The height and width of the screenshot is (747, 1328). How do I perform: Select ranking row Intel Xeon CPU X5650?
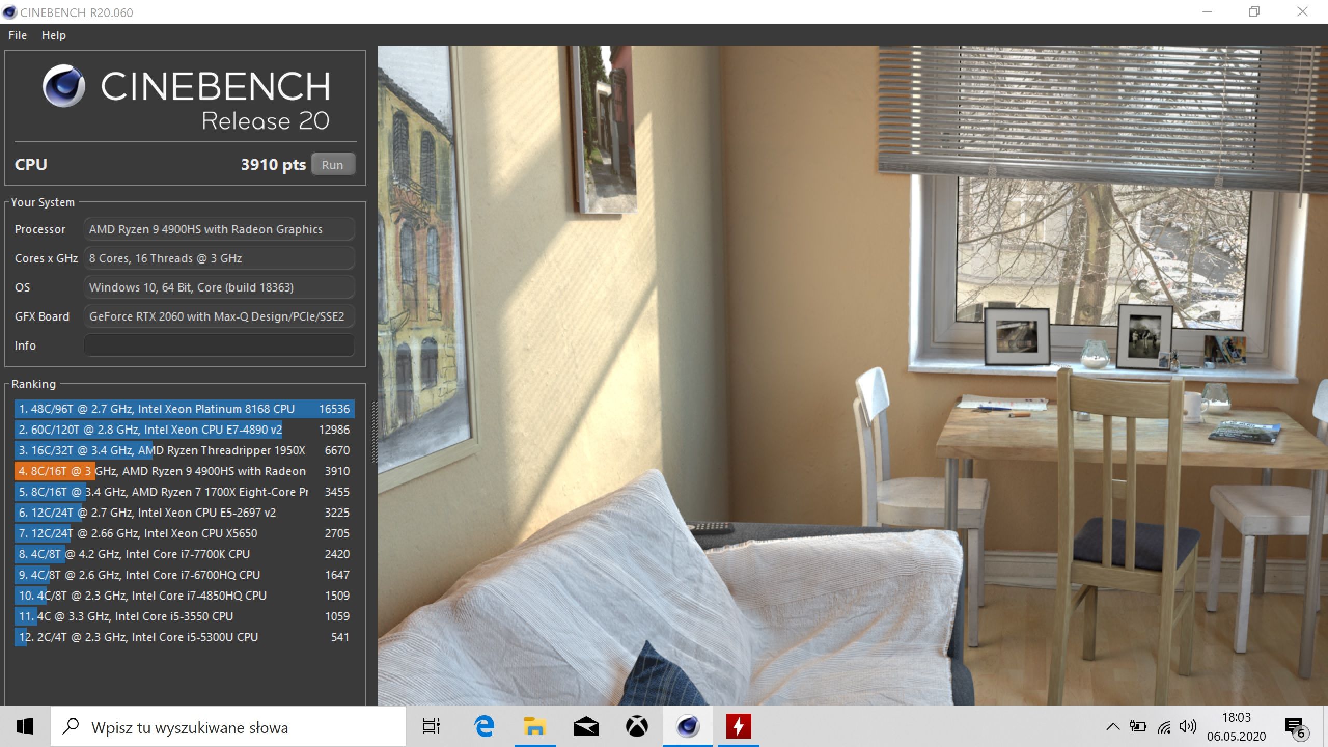(x=185, y=533)
